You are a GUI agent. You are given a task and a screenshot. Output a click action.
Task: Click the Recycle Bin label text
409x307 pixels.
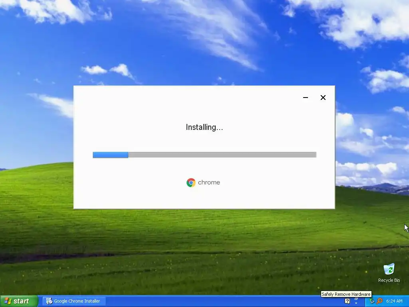coord(389,280)
